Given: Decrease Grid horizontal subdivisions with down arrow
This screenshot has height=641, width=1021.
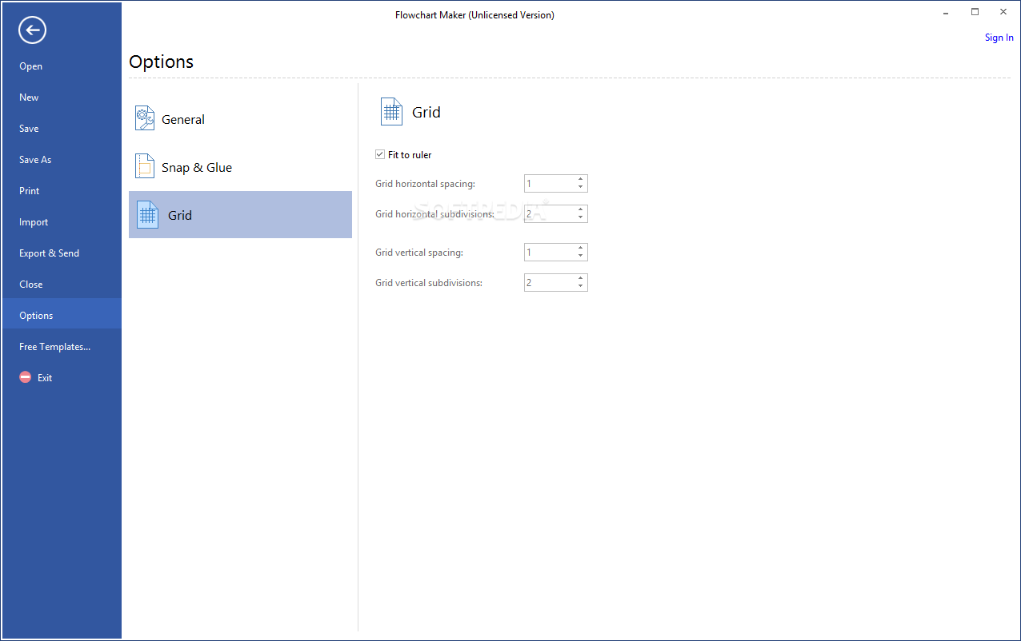Looking at the screenshot, I should pos(580,218).
